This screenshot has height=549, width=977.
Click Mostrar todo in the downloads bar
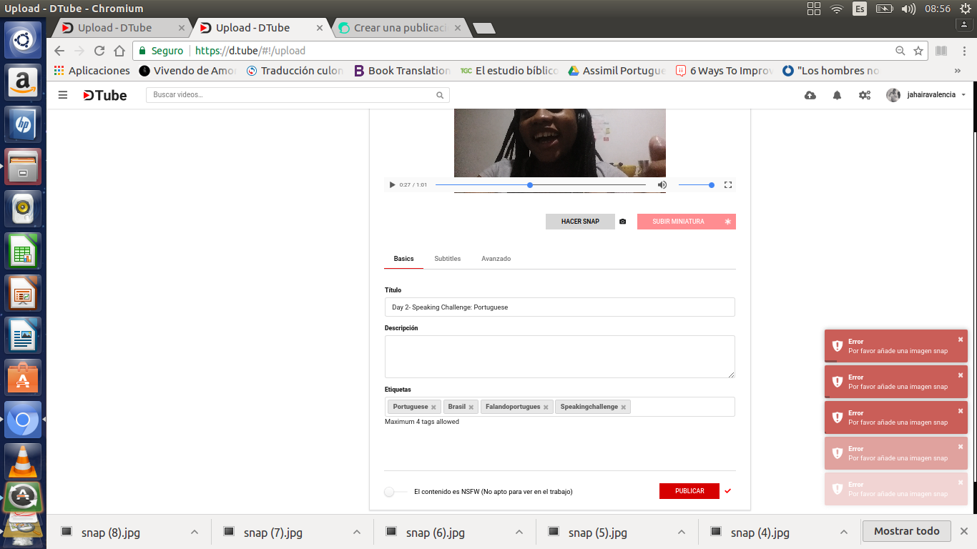click(907, 531)
